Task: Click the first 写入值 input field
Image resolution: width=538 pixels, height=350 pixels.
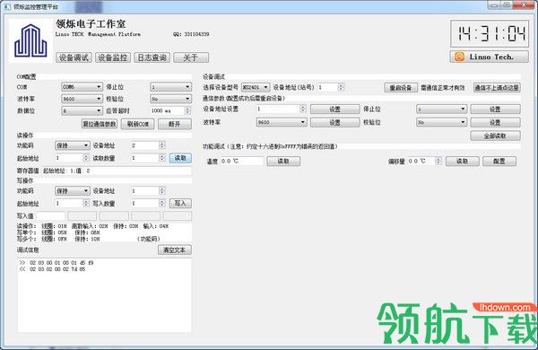Action: (x=51, y=216)
